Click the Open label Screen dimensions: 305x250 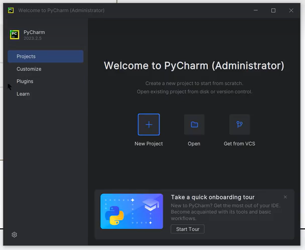[x=194, y=144]
